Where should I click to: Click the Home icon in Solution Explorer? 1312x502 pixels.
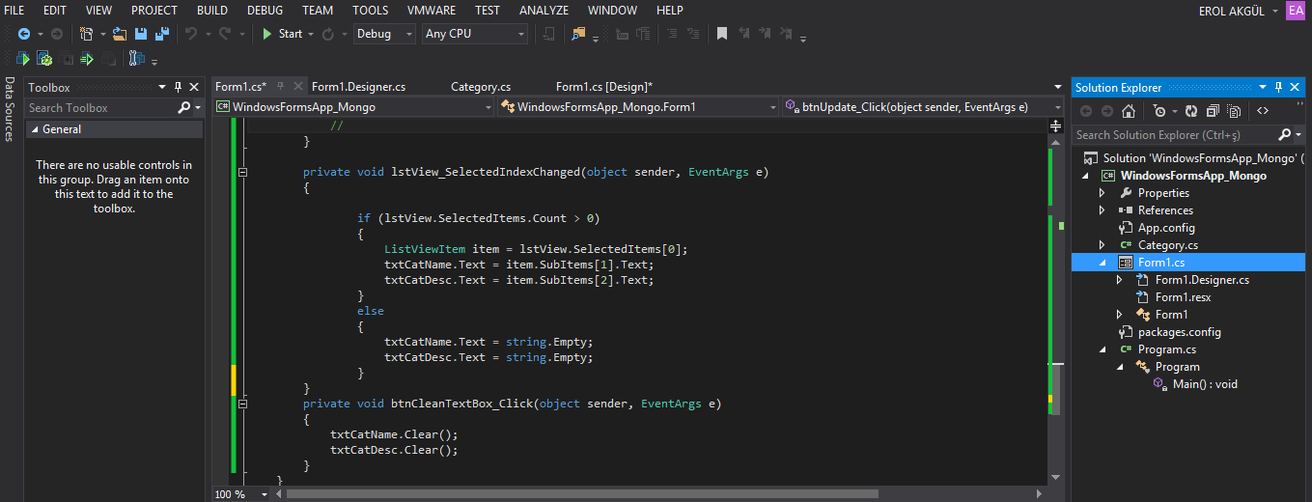point(1129,111)
